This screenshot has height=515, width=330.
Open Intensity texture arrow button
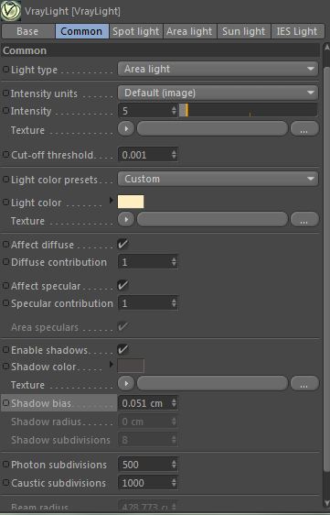tap(126, 128)
